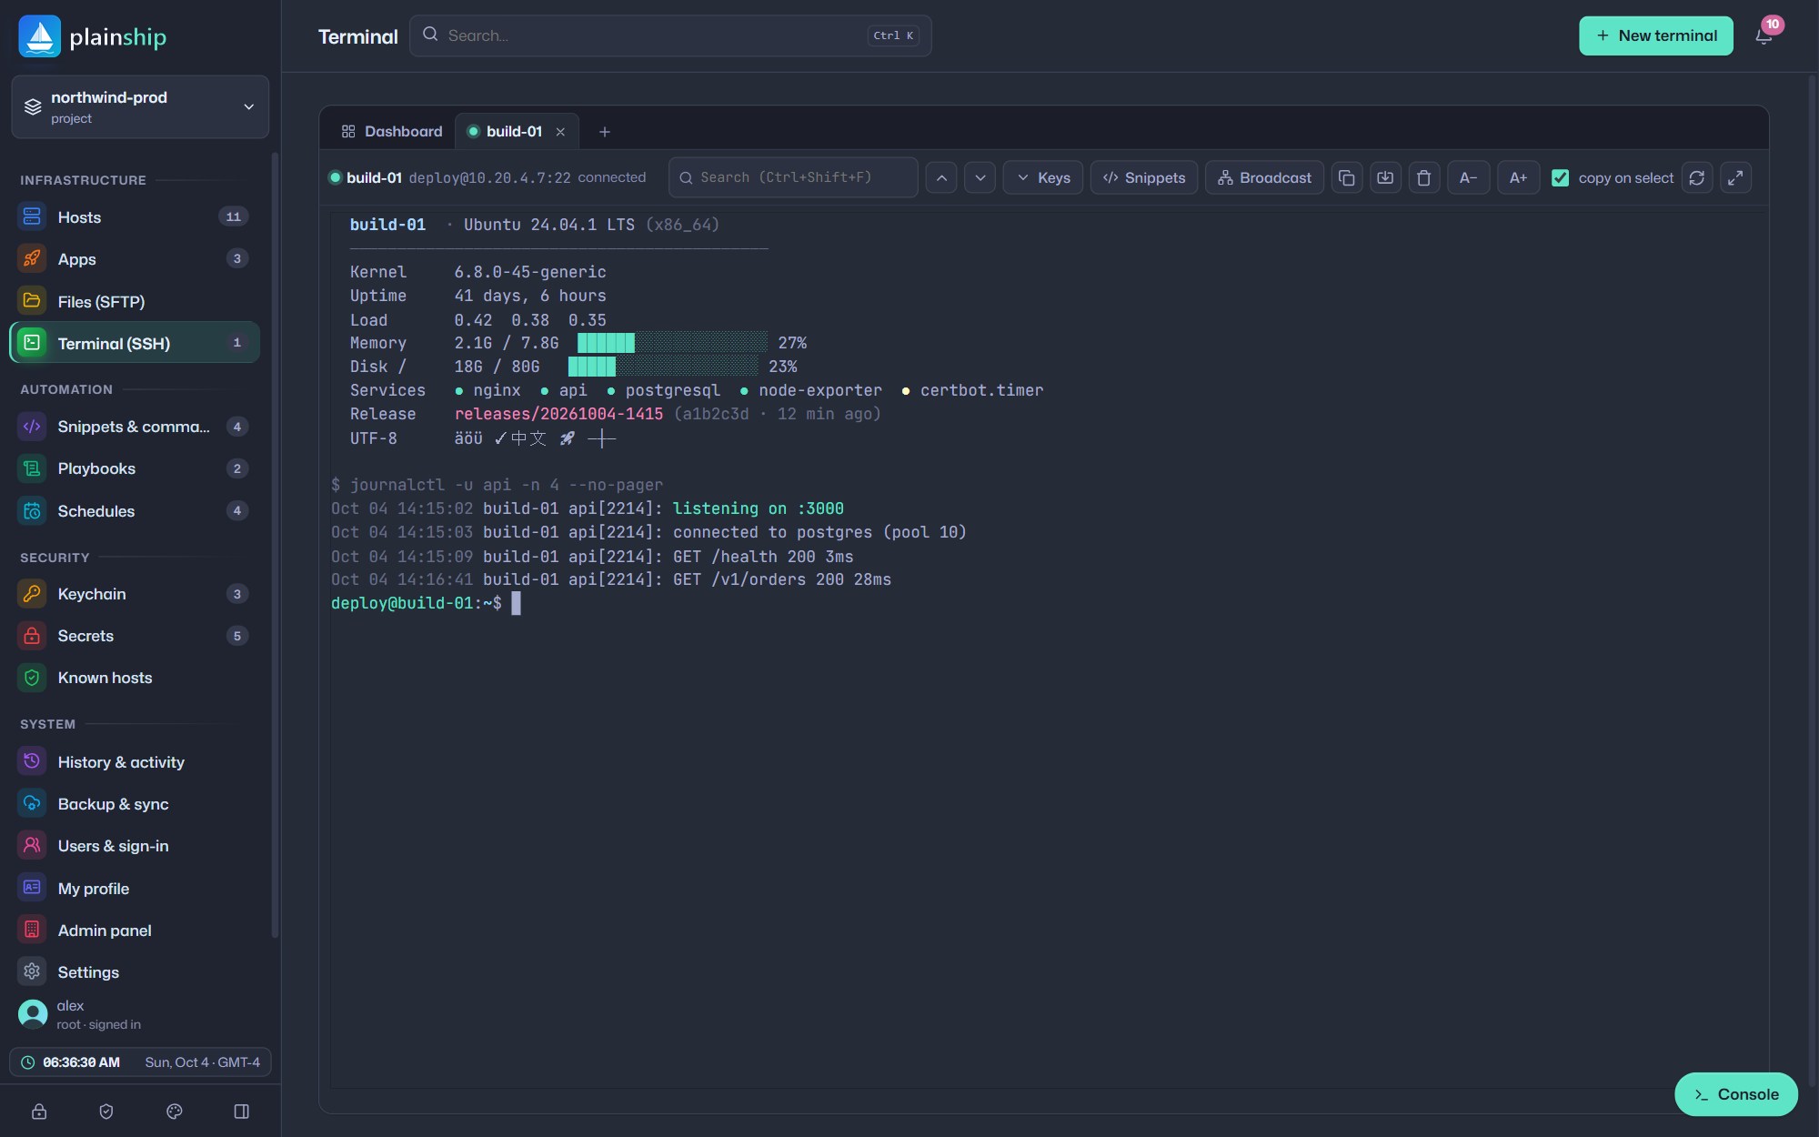Download terminal log with the save icon
The width and height of the screenshot is (1819, 1137).
pos(1385,177)
